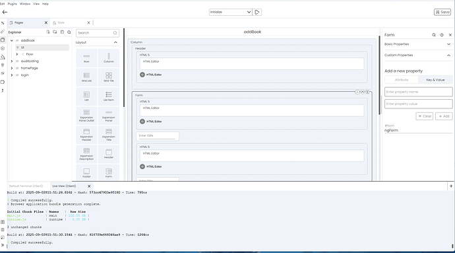Close the Pages tab
The image size is (455, 253).
pyautogui.click(x=46, y=22)
